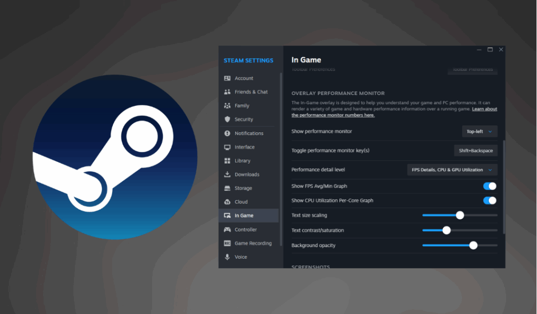Select the Account settings icon

click(x=228, y=78)
